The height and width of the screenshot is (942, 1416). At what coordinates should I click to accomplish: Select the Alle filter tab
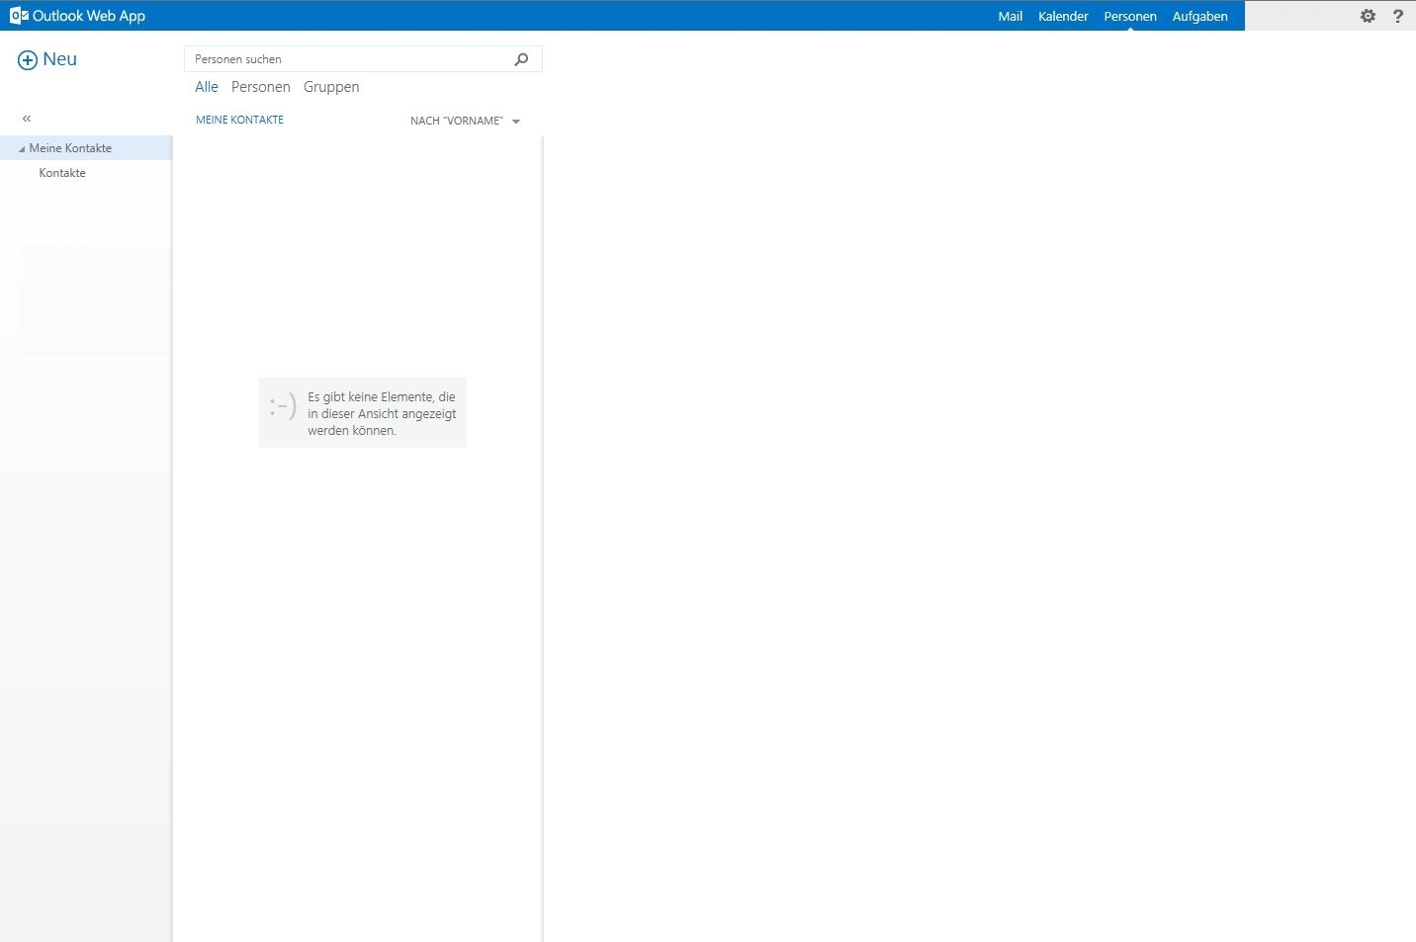click(207, 87)
